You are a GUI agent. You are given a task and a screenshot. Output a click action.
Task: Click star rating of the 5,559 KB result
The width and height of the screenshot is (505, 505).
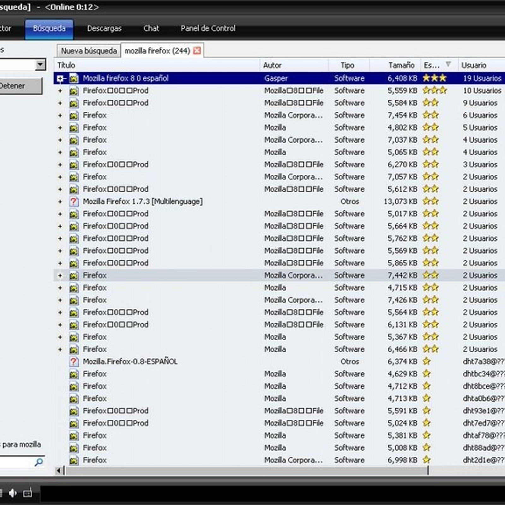coord(435,91)
